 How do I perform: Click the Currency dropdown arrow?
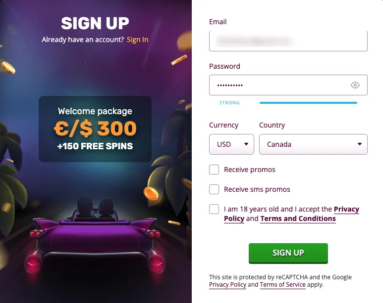tap(246, 144)
